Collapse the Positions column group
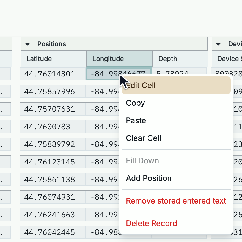The height and width of the screenshot is (242, 242). click(28, 44)
